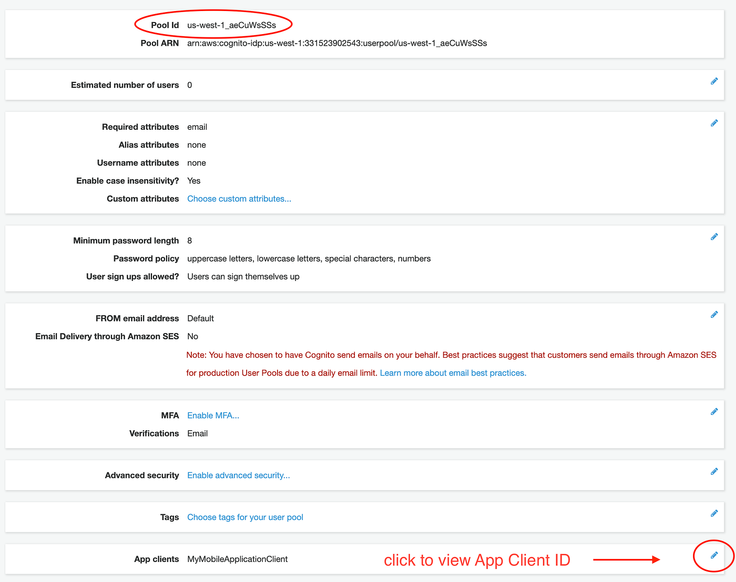Edit the MFA and Verifications panel
The width and height of the screenshot is (736, 582).
714,411
